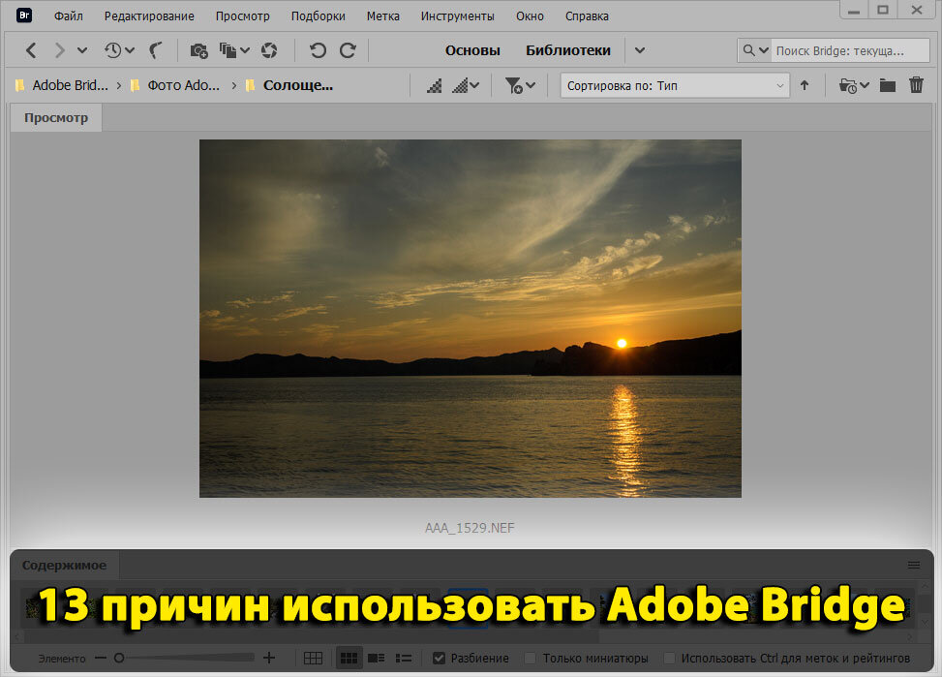This screenshot has height=677, width=942.
Task: Select the Просмотр panel tab
Action: click(56, 118)
